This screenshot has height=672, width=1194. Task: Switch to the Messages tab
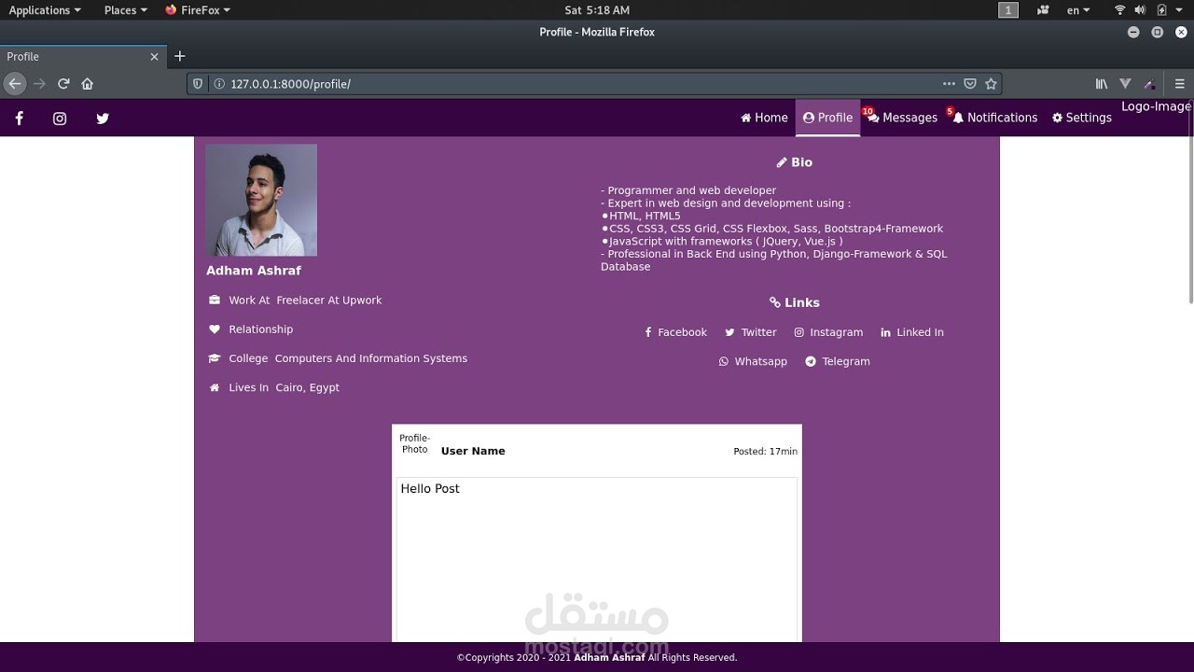click(901, 117)
